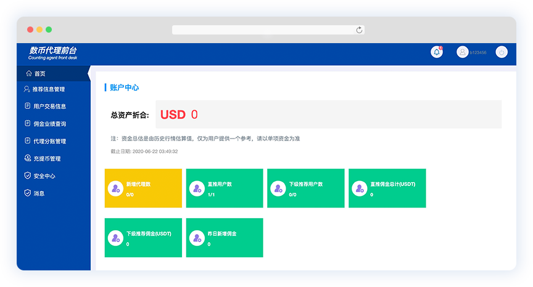Open 安全中心 from the sidebar
533x287 pixels.
tap(44, 176)
